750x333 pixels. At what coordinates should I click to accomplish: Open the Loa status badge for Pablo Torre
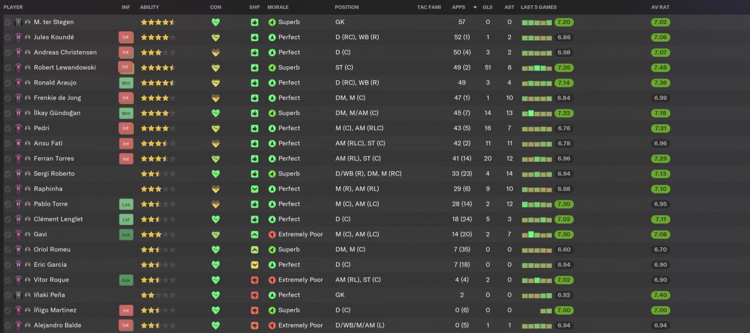coord(126,204)
